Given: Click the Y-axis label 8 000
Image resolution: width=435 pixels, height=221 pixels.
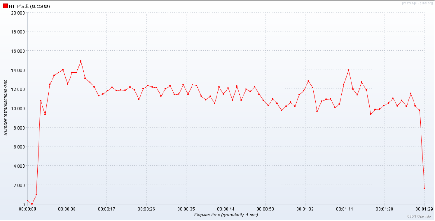Looking at the screenshot, I should pos(20,128).
